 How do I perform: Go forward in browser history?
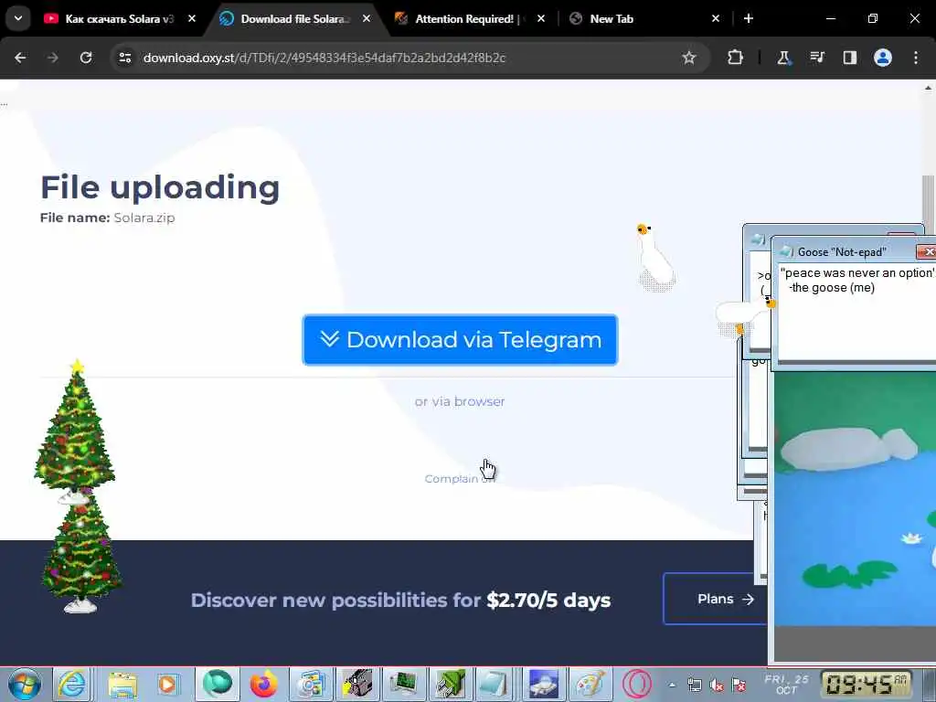pos(52,58)
